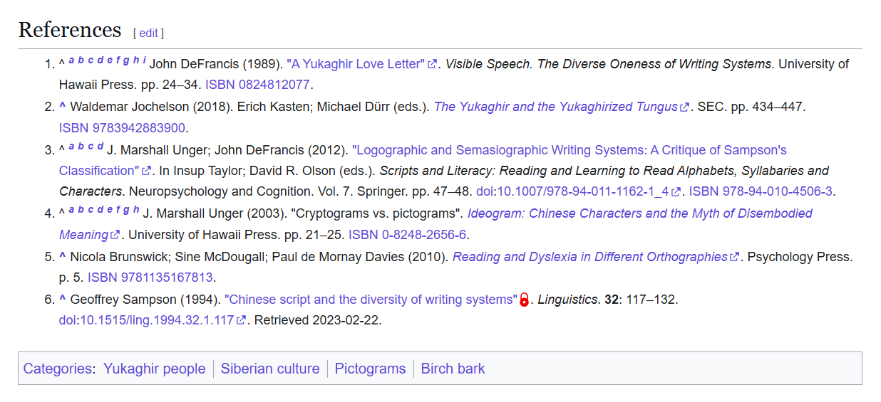
Task: Open the Categories link
Action: coord(57,369)
